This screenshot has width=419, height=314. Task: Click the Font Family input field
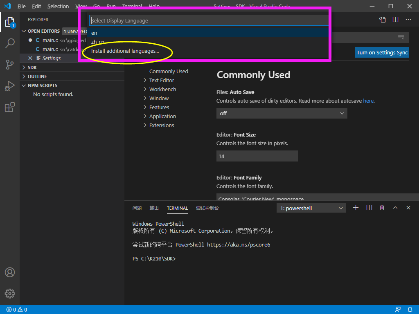(x=318, y=197)
